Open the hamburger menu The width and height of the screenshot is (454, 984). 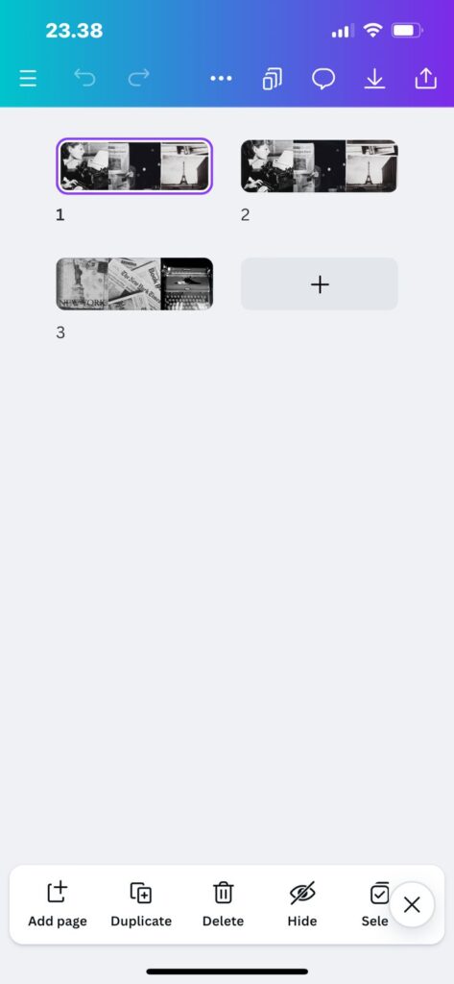28,79
